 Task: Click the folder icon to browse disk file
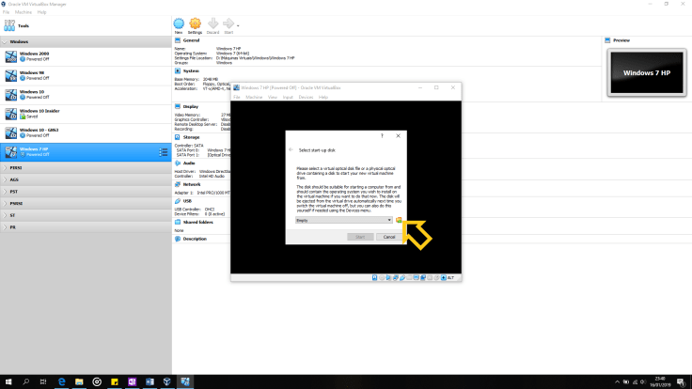pos(399,220)
